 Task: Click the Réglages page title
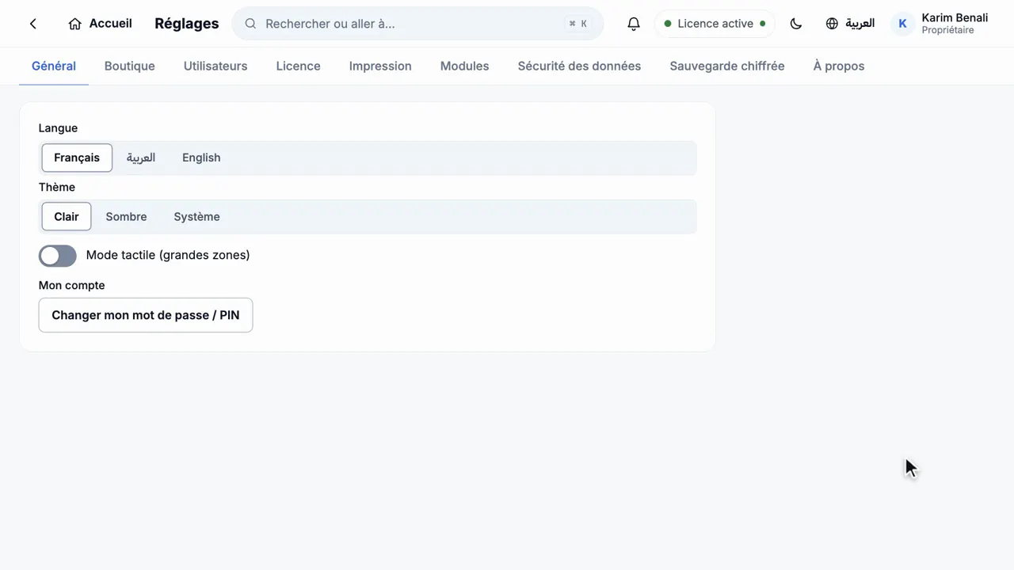(x=187, y=24)
